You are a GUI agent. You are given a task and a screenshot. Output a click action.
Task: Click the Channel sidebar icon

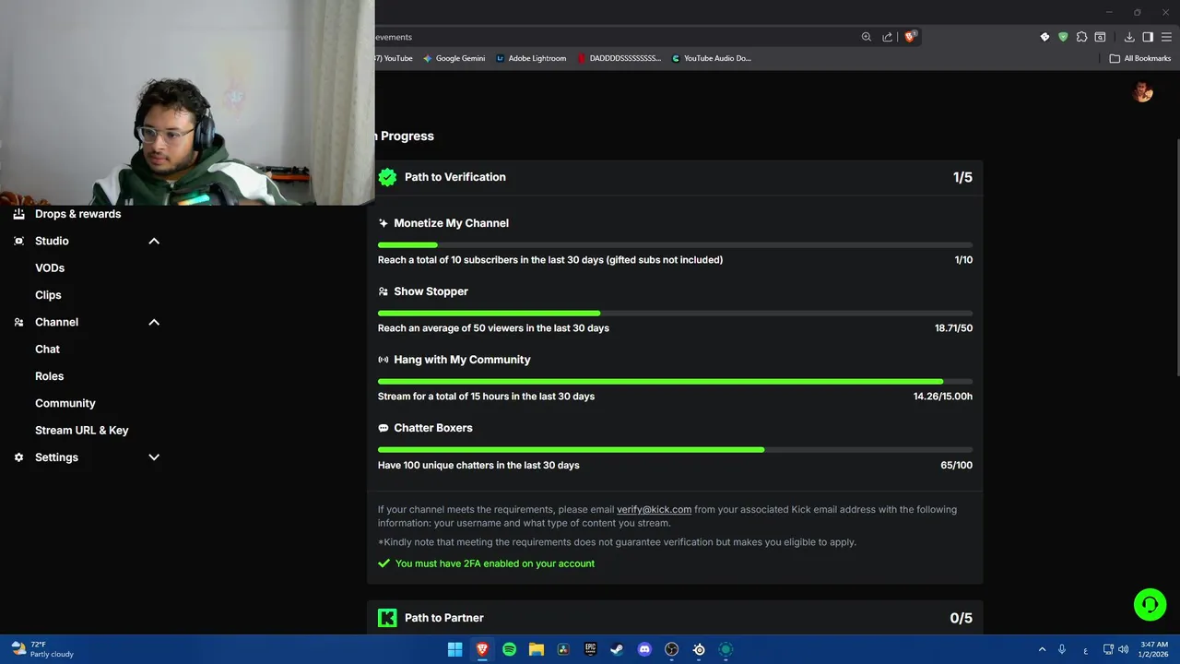click(x=18, y=322)
